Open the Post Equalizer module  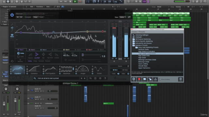coord(50,70)
